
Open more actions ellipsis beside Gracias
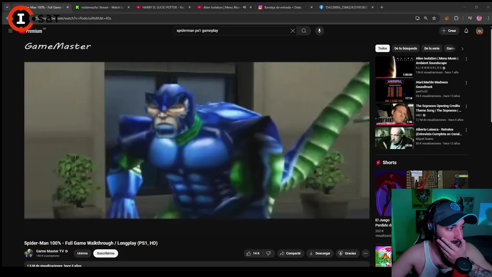coord(366,253)
